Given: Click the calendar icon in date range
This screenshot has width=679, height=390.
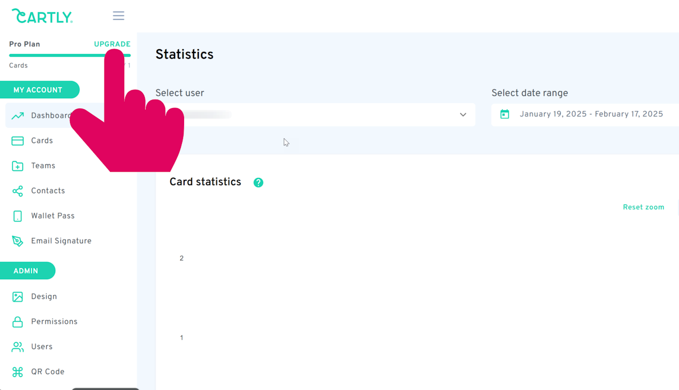Looking at the screenshot, I should click(505, 114).
